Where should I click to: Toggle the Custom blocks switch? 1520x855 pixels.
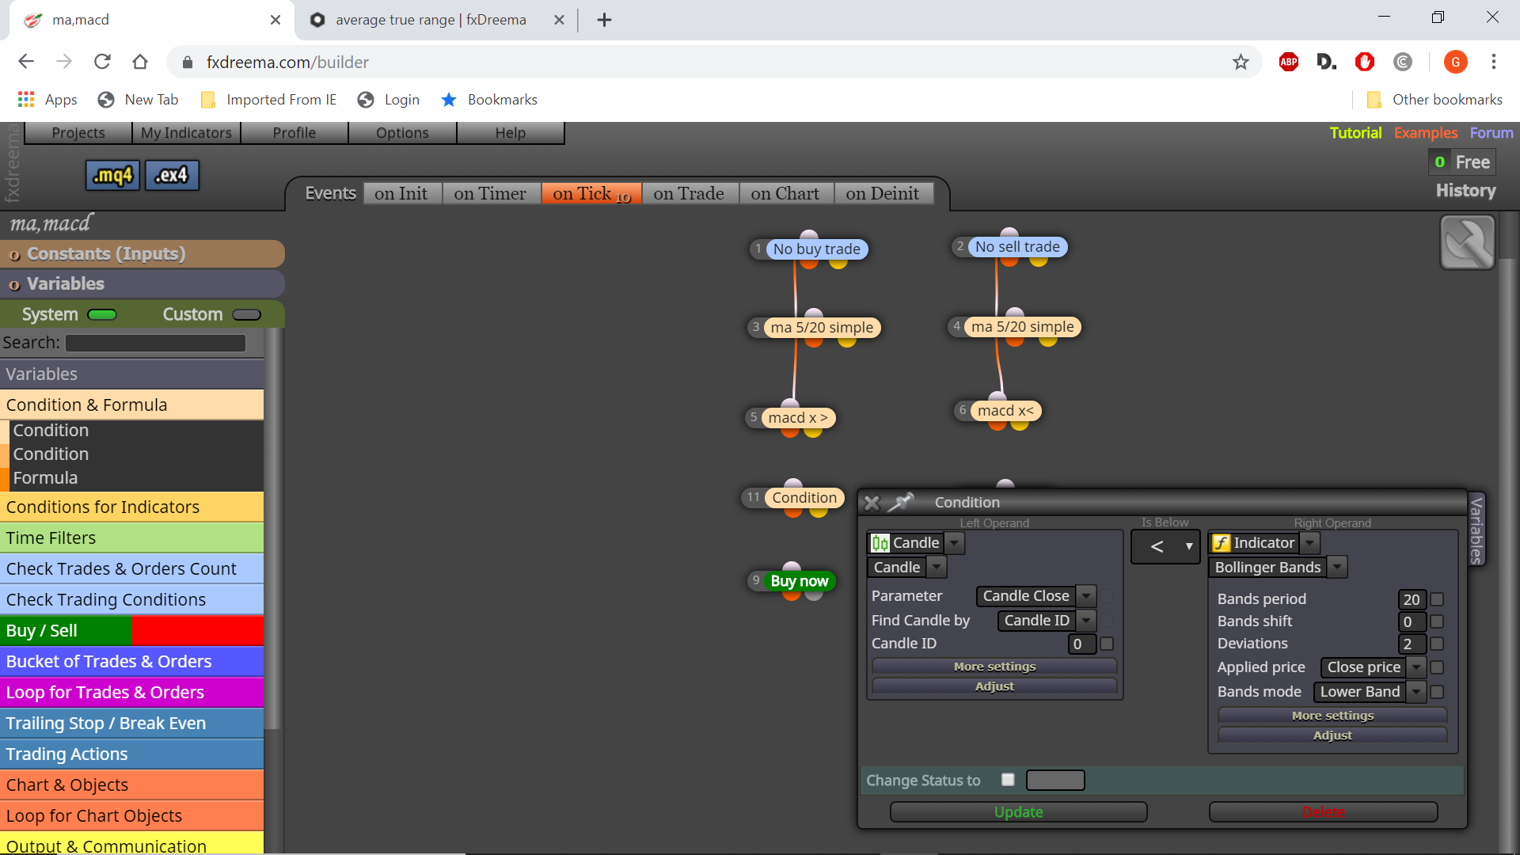(246, 315)
